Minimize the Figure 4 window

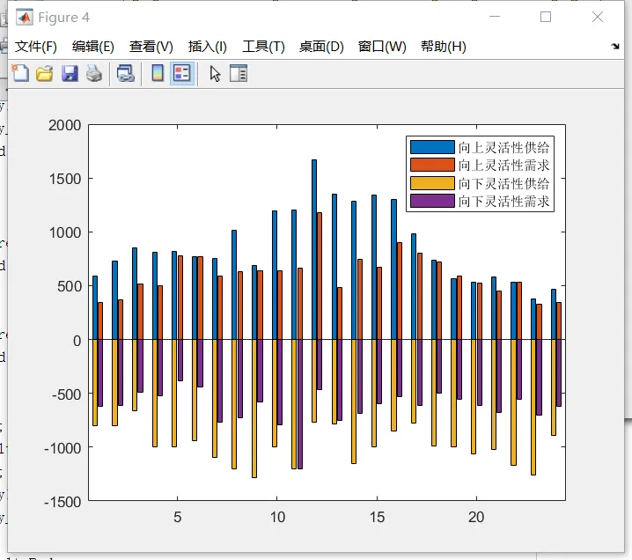pyautogui.click(x=495, y=17)
